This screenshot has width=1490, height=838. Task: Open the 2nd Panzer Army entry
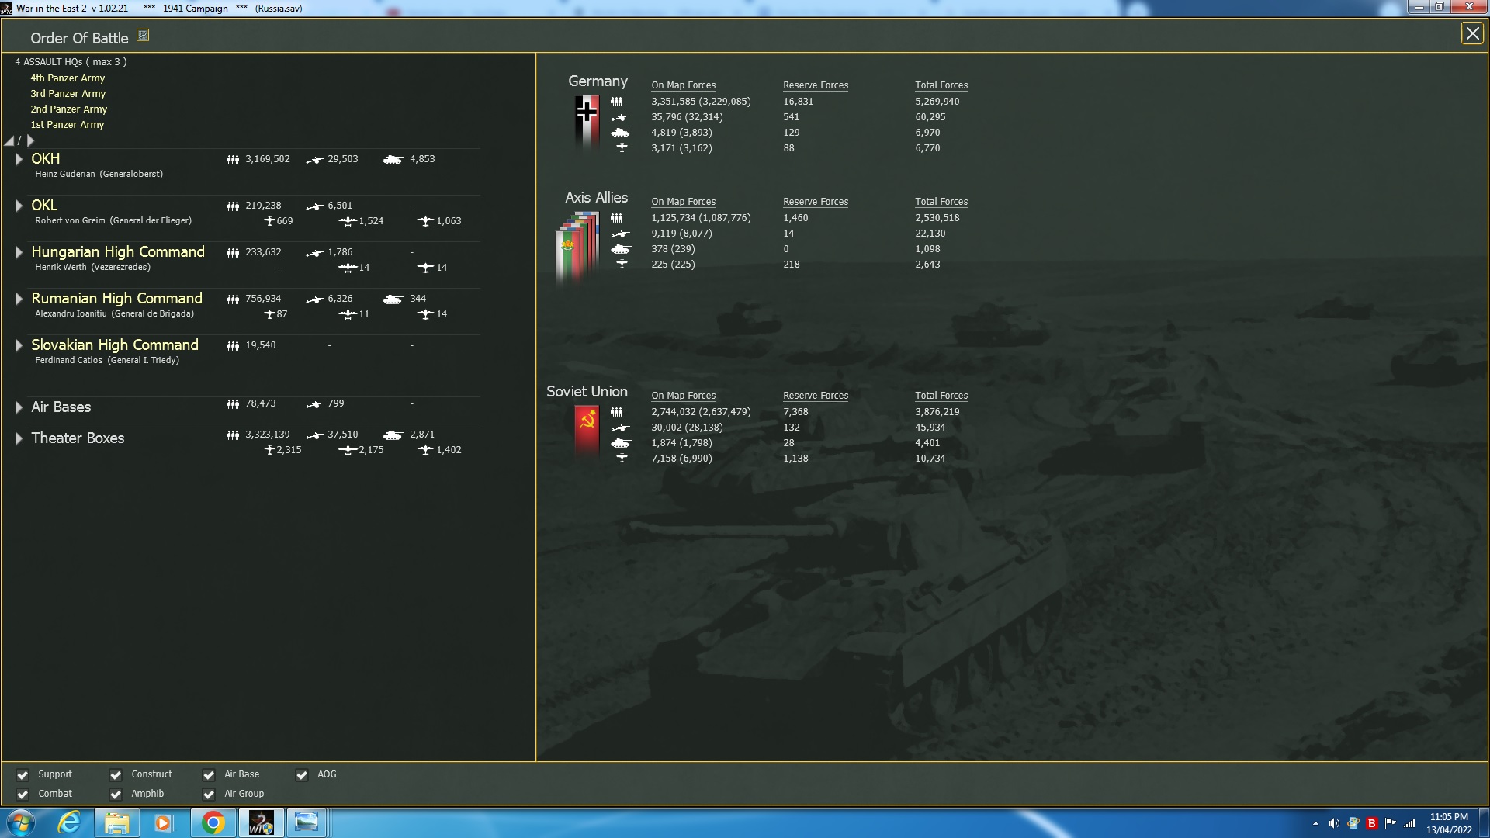pos(68,109)
